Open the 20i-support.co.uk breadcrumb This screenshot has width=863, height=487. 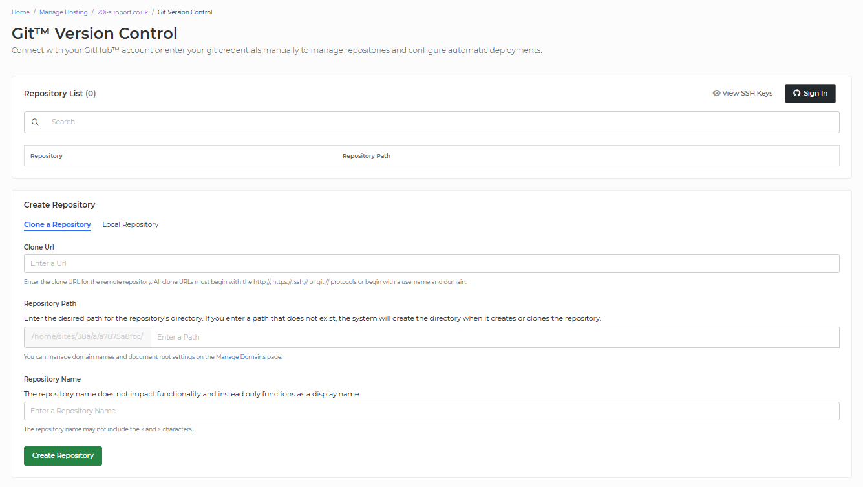pyautogui.click(x=123, y=12)
